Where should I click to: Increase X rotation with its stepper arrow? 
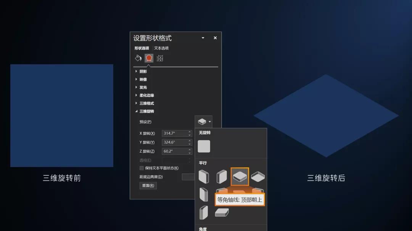click(190, 132)
